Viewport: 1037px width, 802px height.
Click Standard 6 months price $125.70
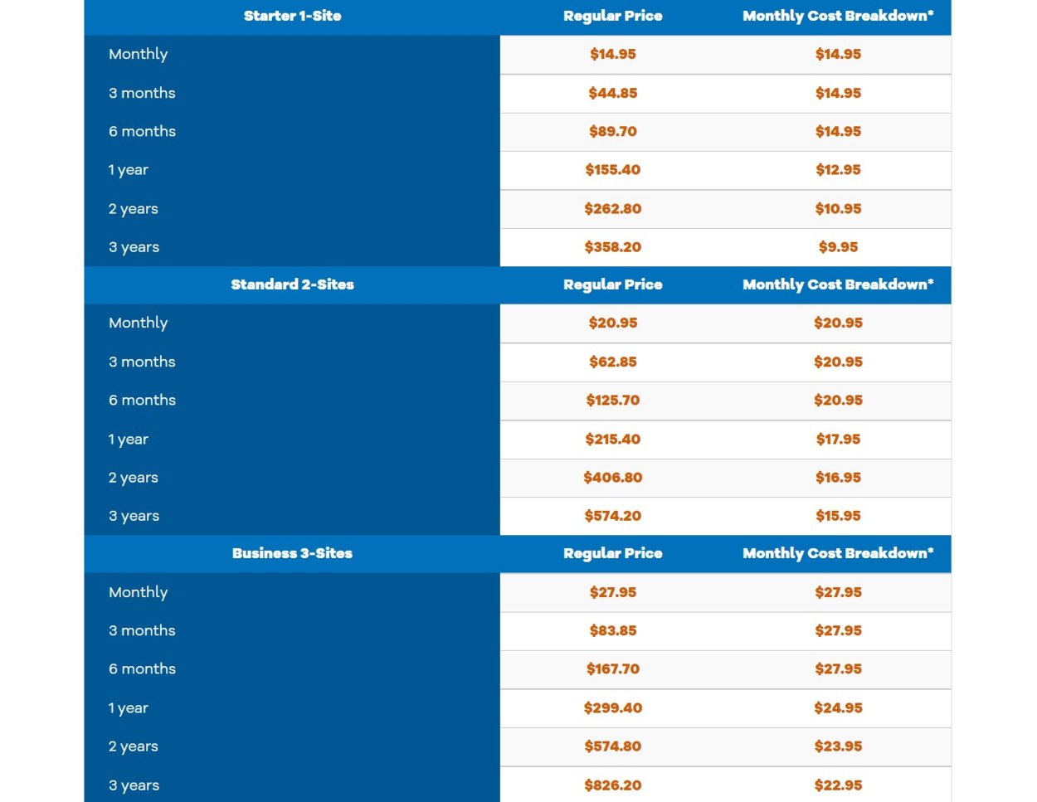613,400
